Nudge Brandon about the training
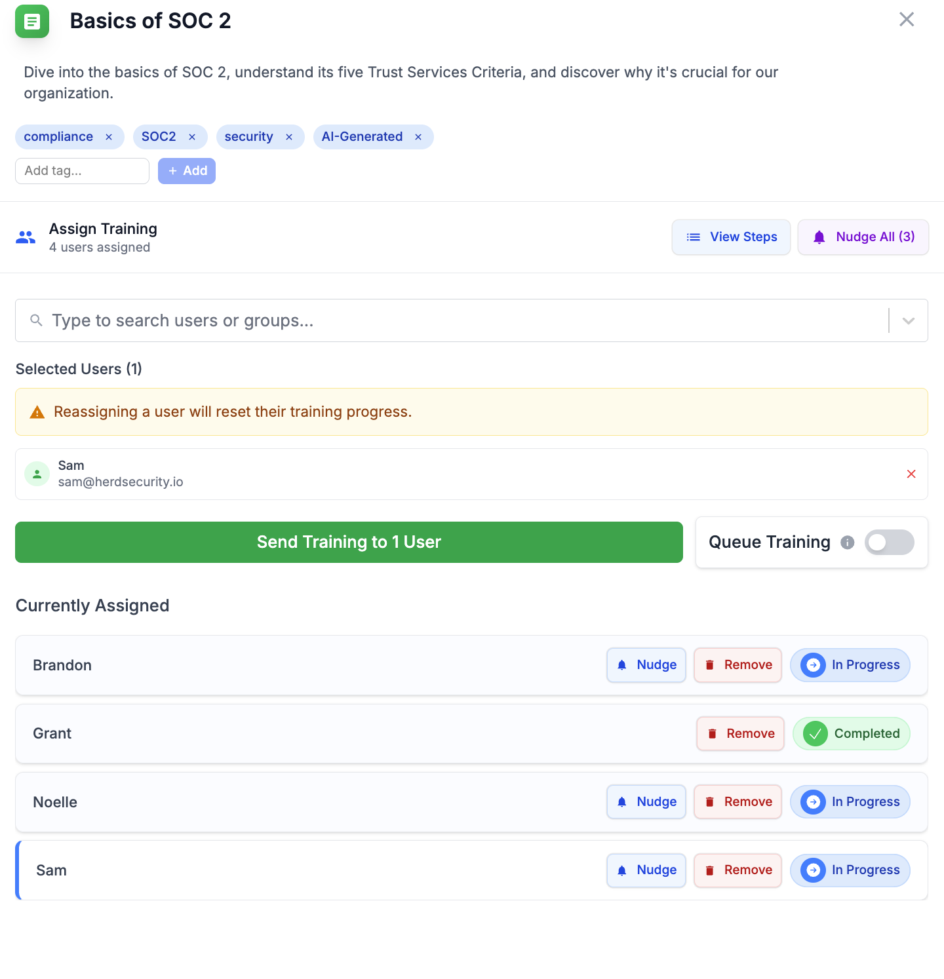Screen dimensions: 944x979 (646, 665)
